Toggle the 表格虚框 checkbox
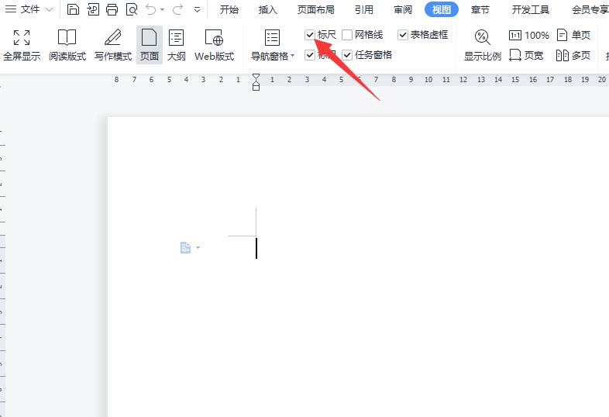Image resolution: width=609 pixels, height=417 pixels. pos(403,35)
